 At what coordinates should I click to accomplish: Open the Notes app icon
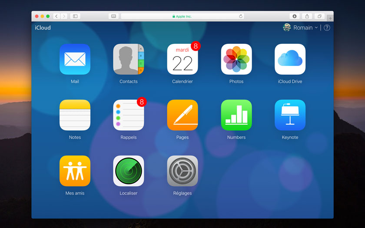point(75,115)
